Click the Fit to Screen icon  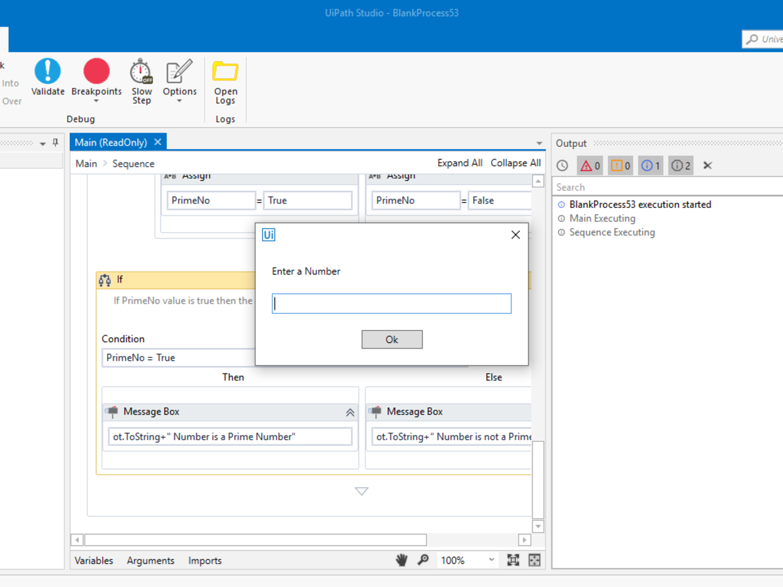click(x=513, y=559)
